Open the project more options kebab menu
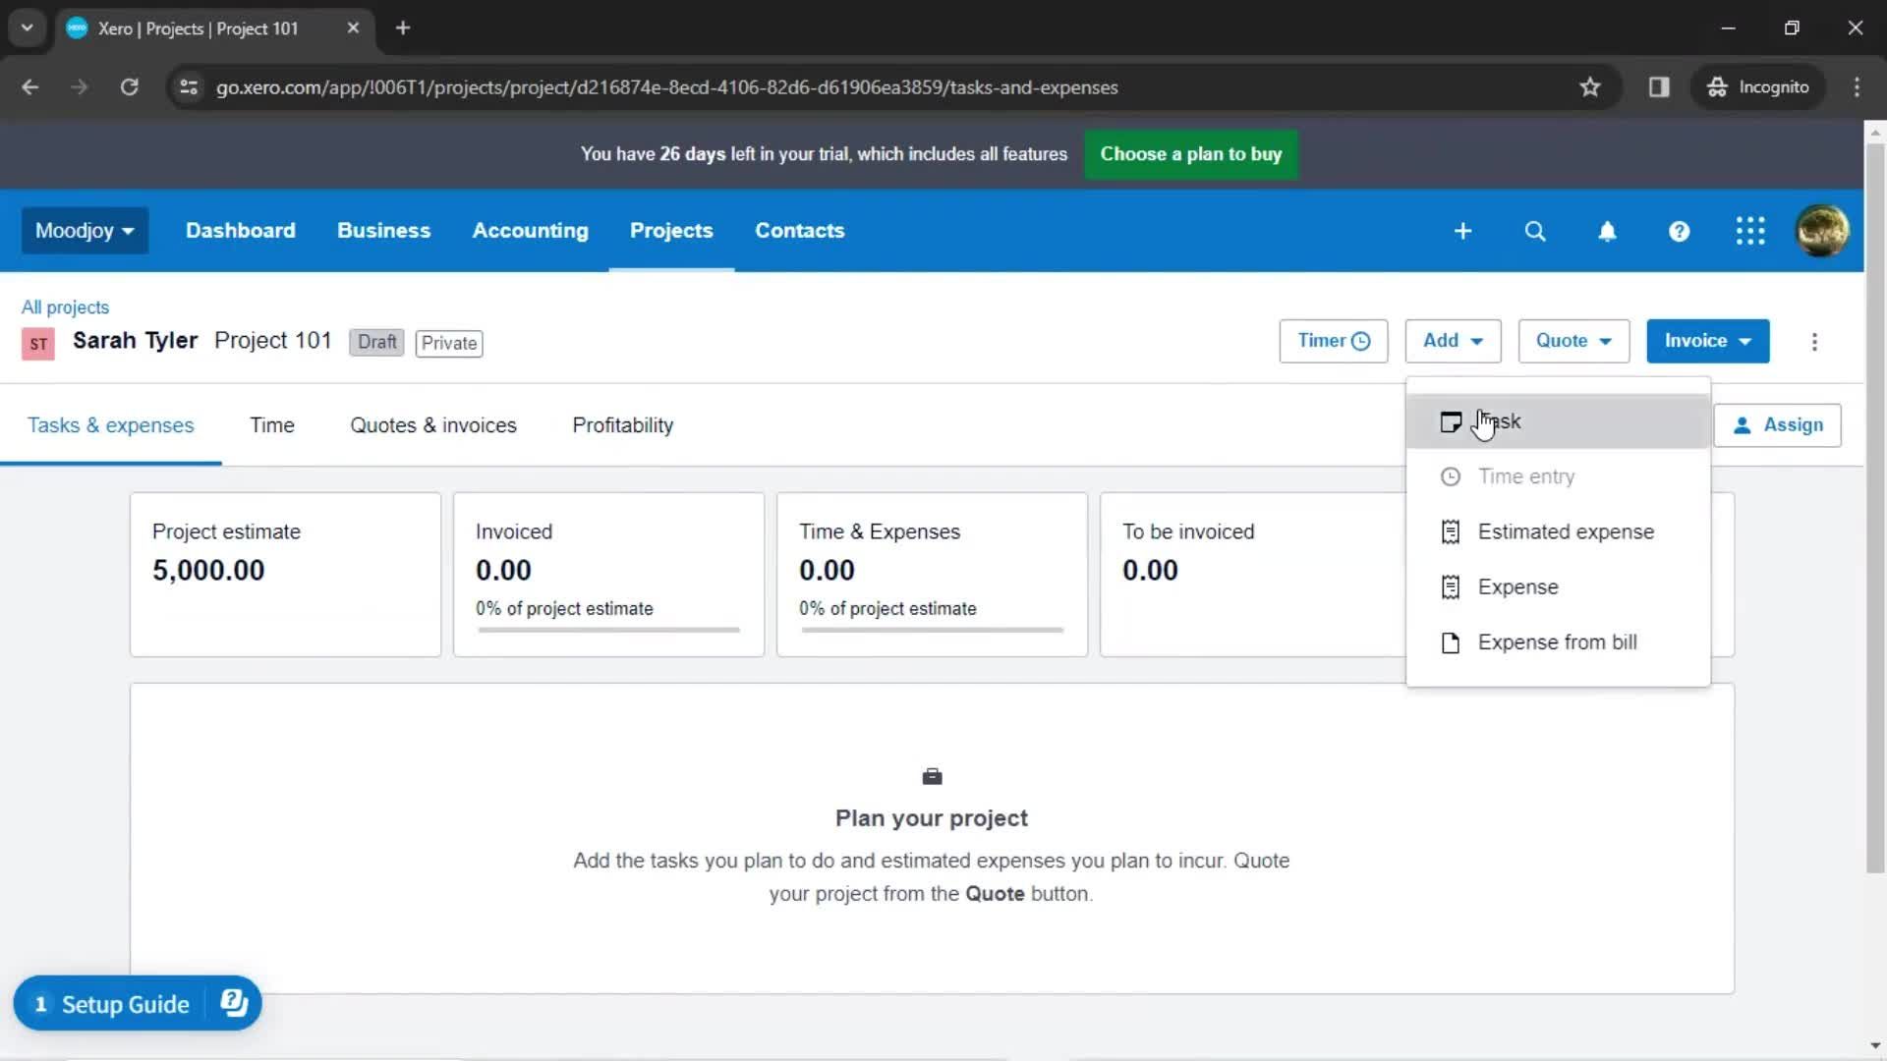The height and width of the screenshot is (1061, 1887). tap(1814, 342)
